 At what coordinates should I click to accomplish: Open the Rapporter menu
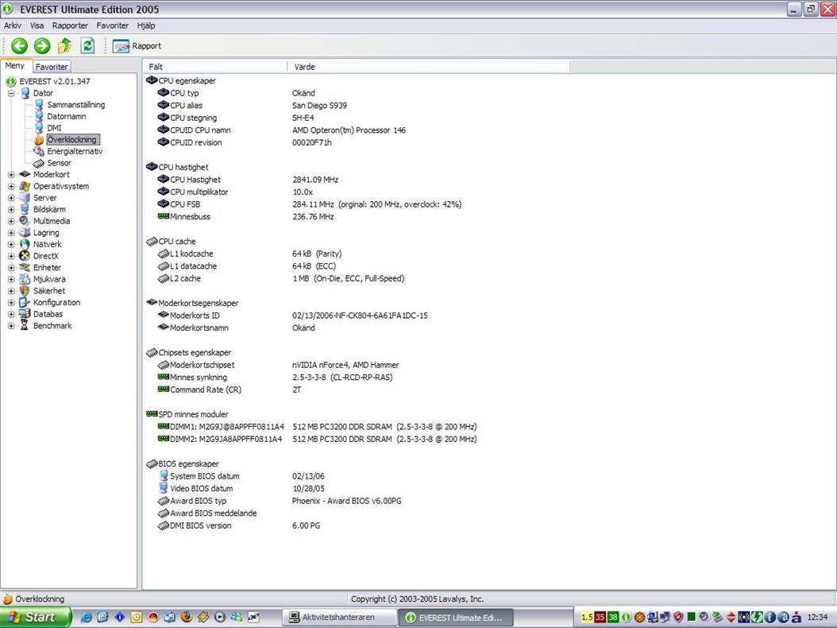pos(70,25)
